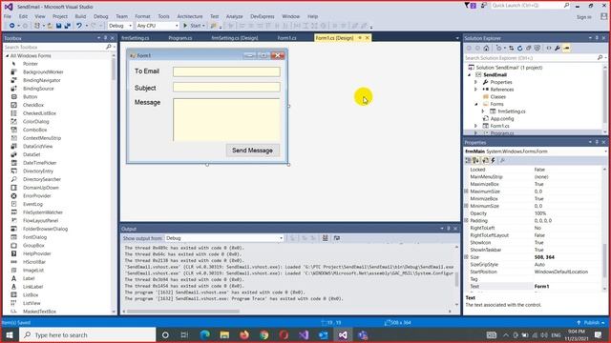Click the Save All toolbar icon
The image size is (611, 343).
[68, 26]
